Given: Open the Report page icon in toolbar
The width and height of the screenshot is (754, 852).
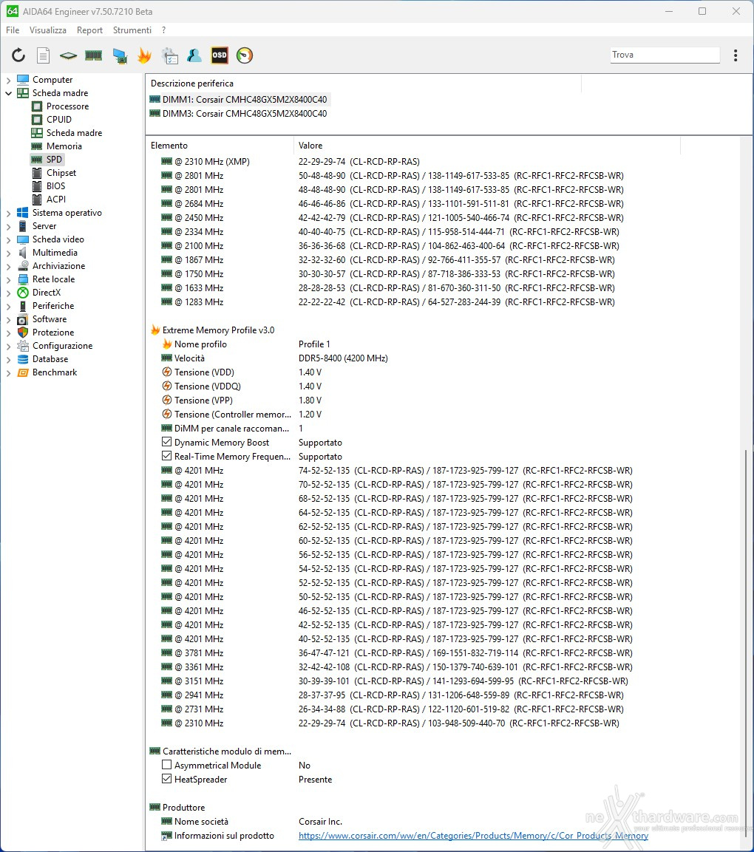Looking at the screenshot, I should [43, 55].
